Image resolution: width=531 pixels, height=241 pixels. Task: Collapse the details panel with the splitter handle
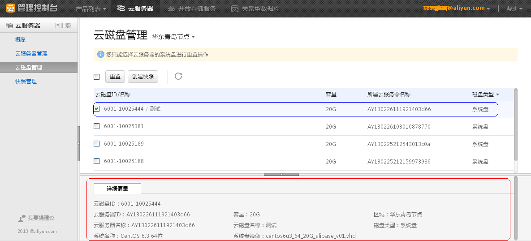click(281, 174)
